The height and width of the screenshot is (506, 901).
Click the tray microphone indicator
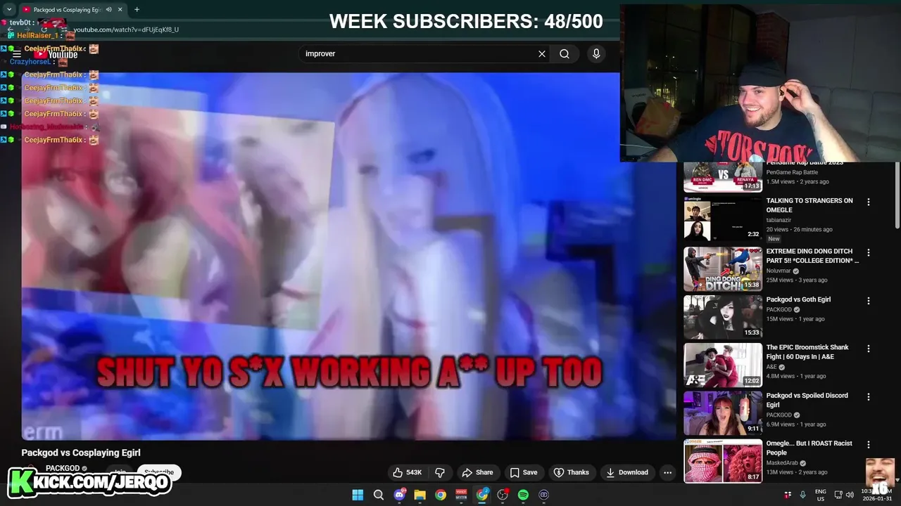tap(802, 495)
